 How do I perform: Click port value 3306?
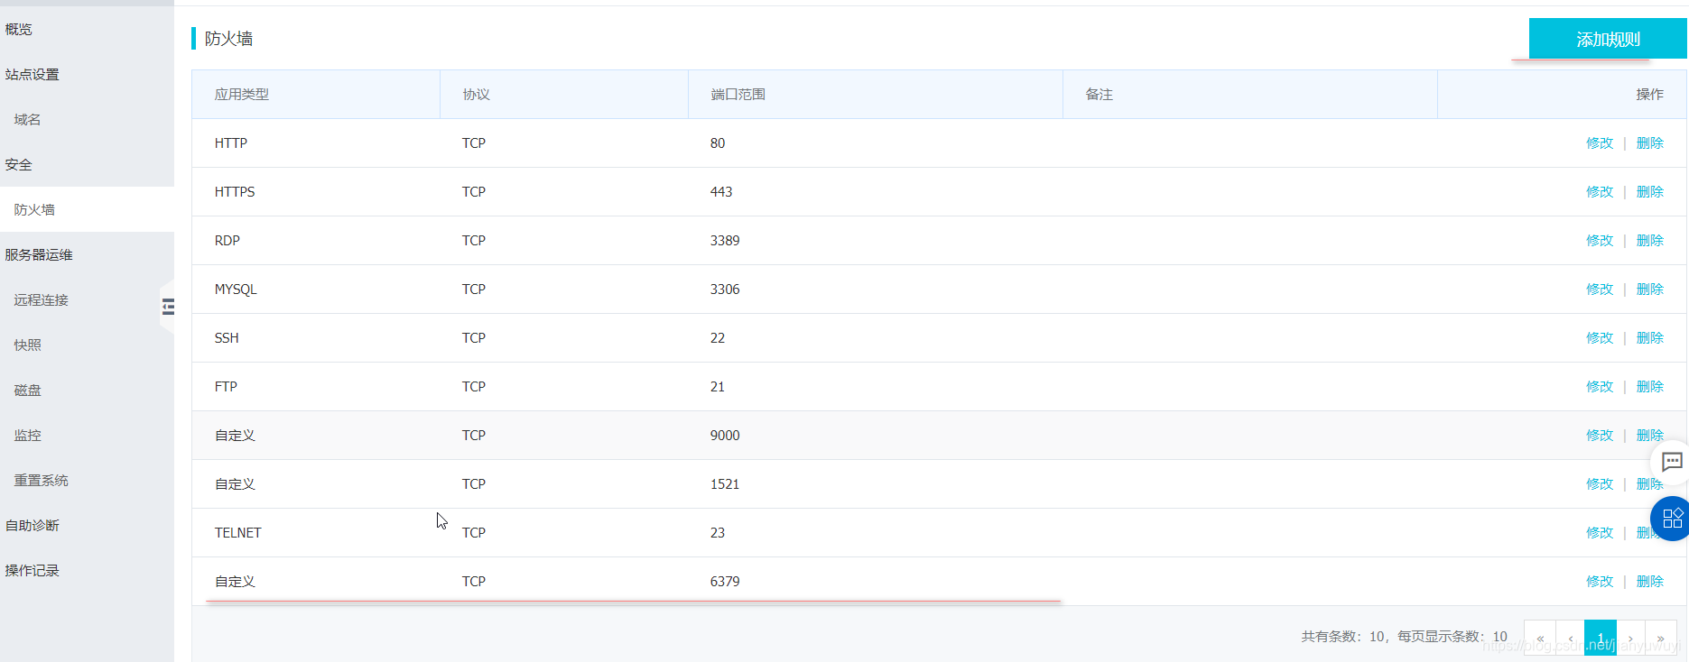(x=725, y=289)
